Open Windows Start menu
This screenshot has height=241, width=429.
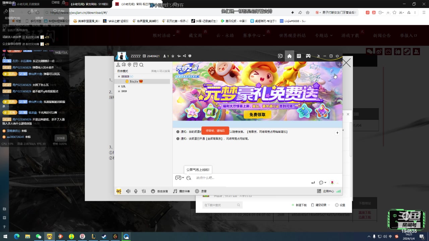[5, 236]
